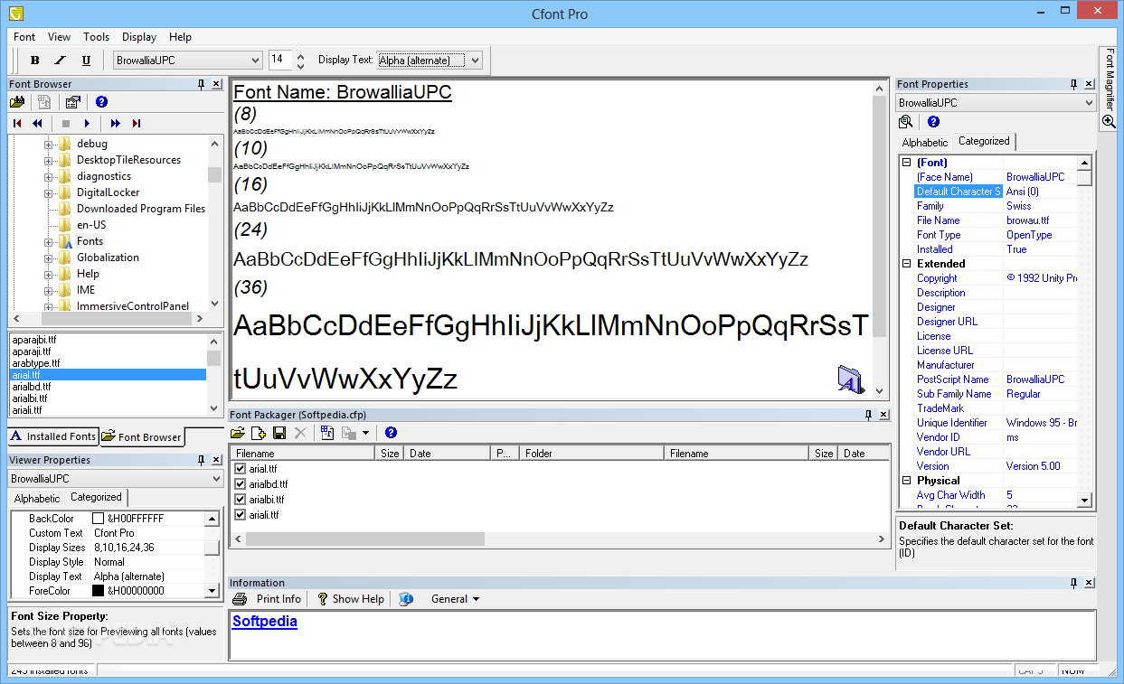Pin the Font Properties panel
The width and height of the screenshot is (1124, 684).
pos(1073,84)
